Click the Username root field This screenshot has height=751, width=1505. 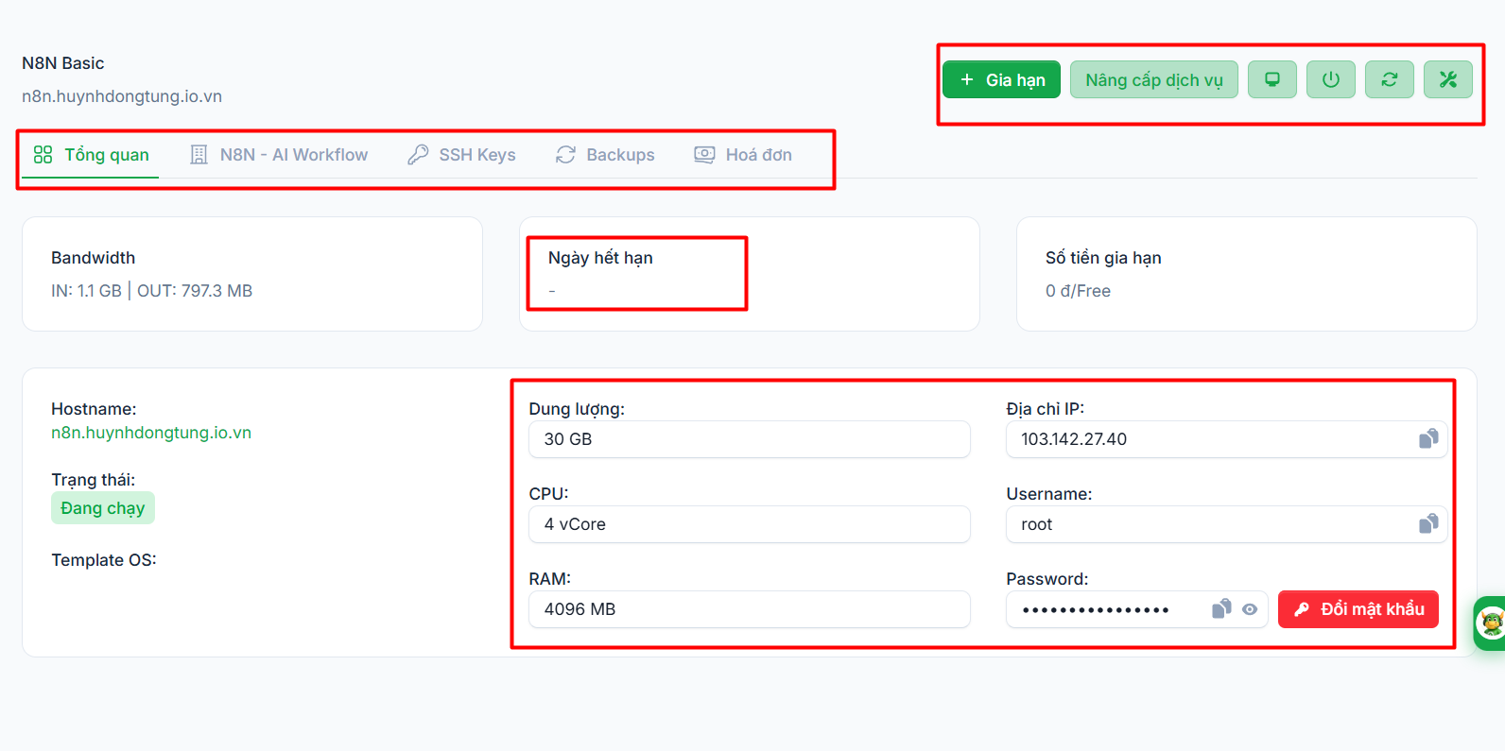coord(1226,524)
